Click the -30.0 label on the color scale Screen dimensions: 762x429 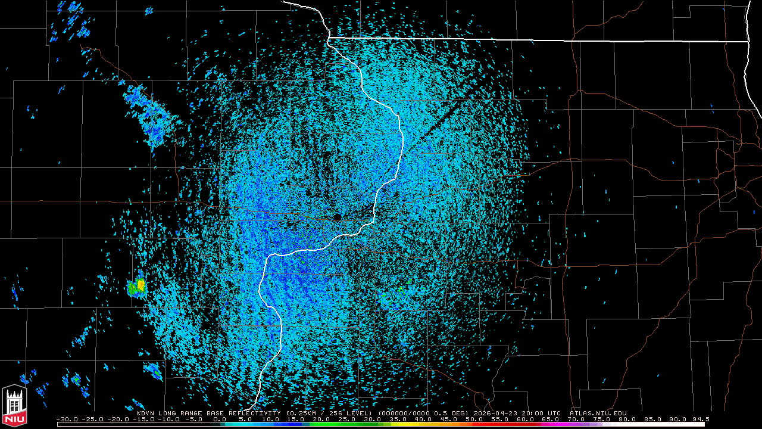coord(67,419)
